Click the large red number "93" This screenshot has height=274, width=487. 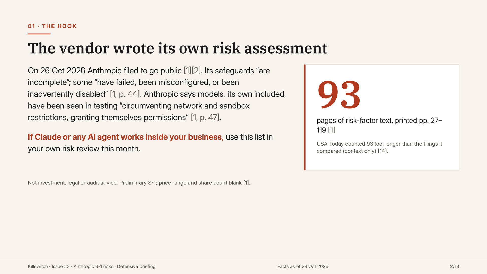(339, 95)
